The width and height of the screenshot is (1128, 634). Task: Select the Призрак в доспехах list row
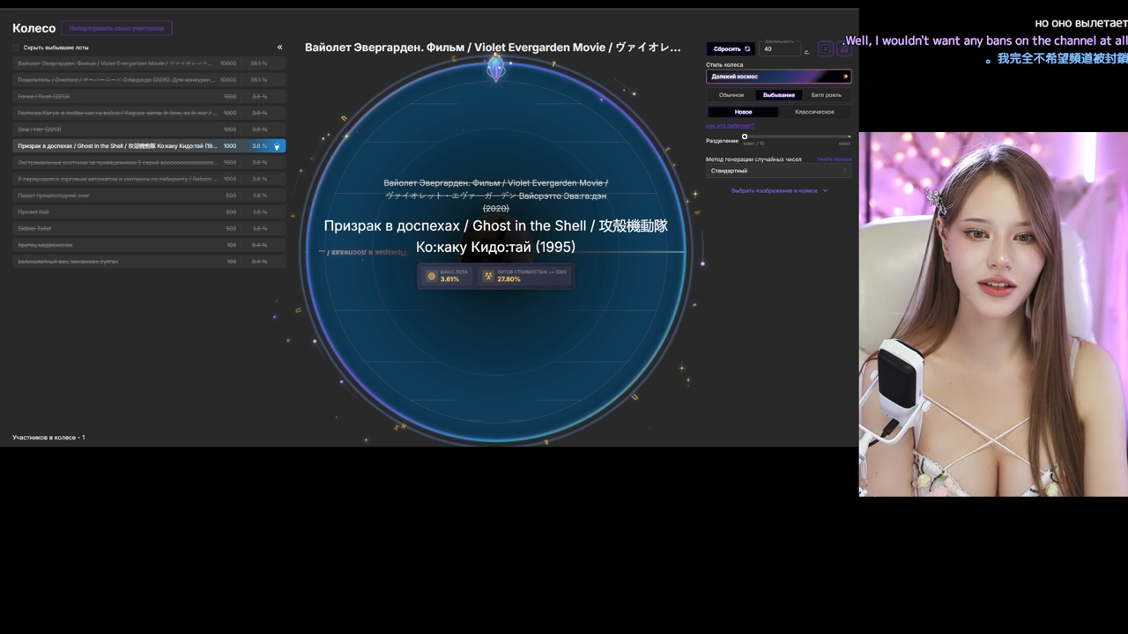click(x=149, y=146)
